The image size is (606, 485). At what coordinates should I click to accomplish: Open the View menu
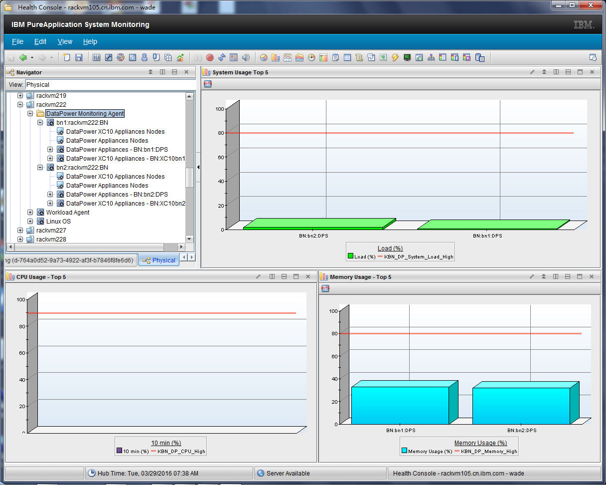(x=65, y=42)
